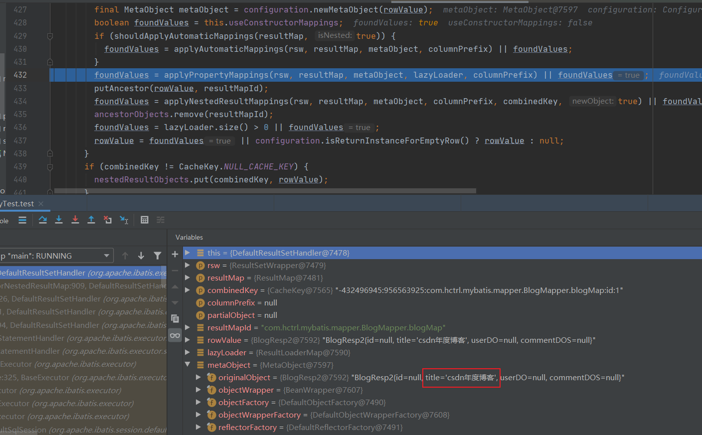
Task: Click the Trace Current Stream Chain icon
Action: [161, 220]
